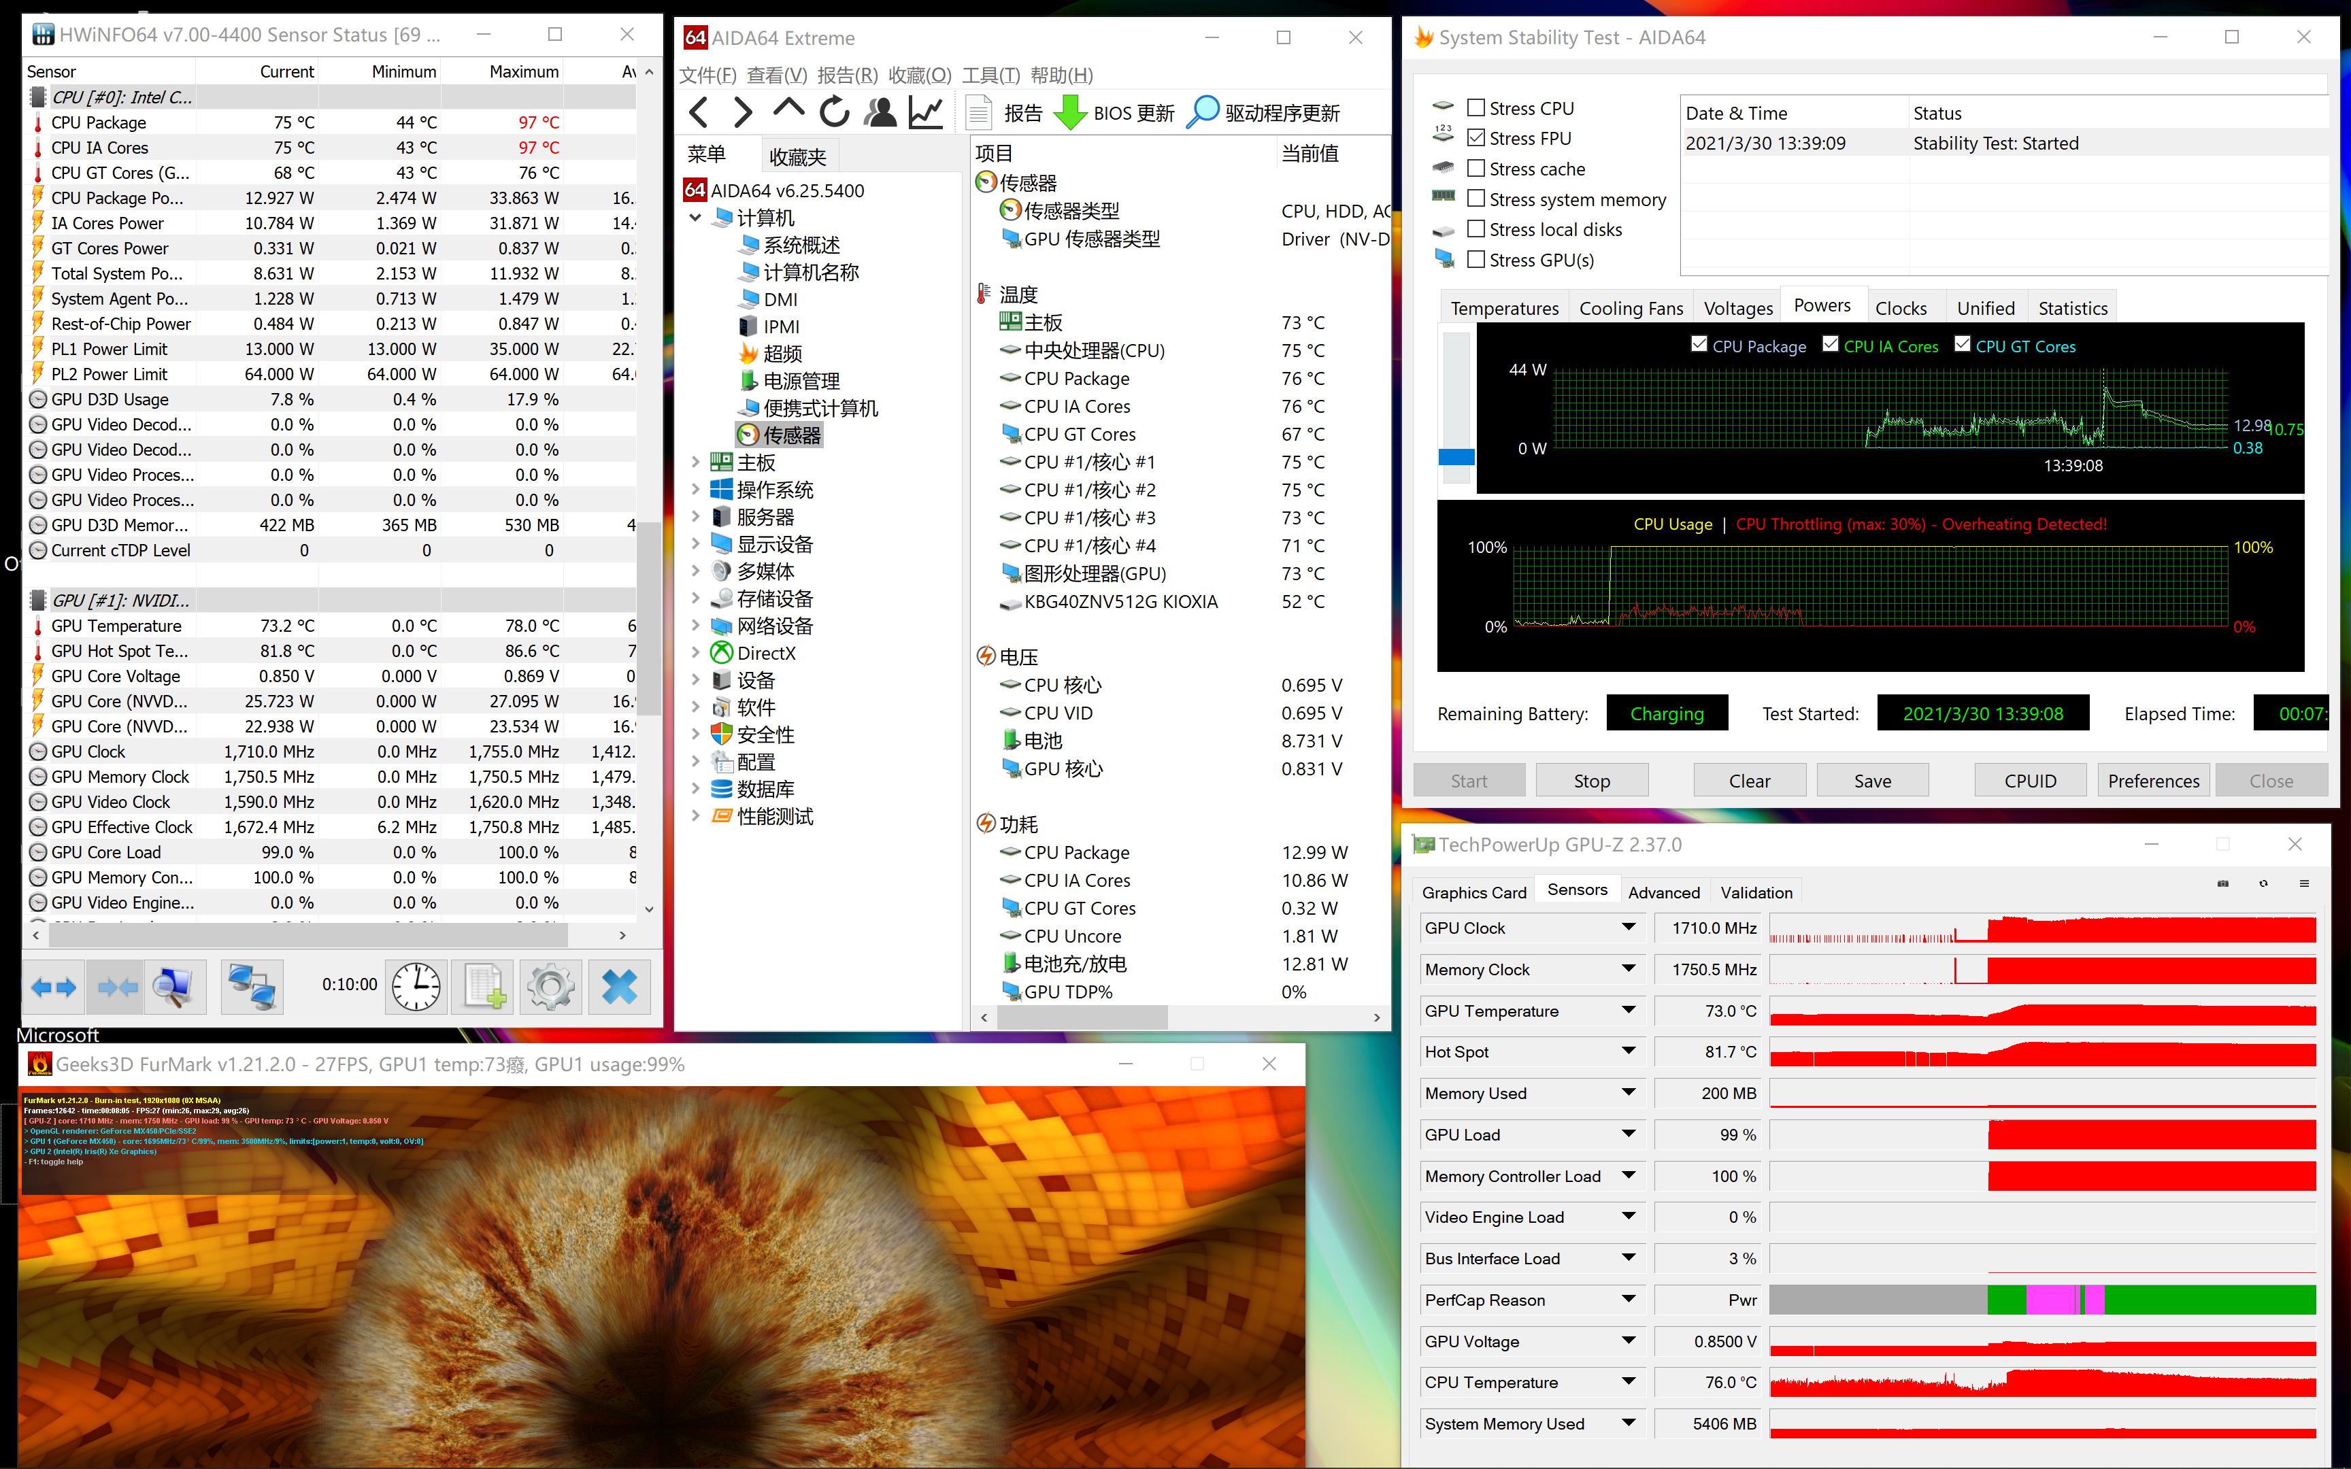Click the HWiNFO clock reset icon

[416, 986]
